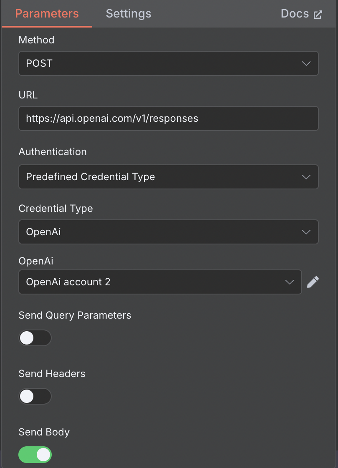338x468 pixels.
Task: Click the chevron arrow in OpenAi account field
Action: coord(289,282)
